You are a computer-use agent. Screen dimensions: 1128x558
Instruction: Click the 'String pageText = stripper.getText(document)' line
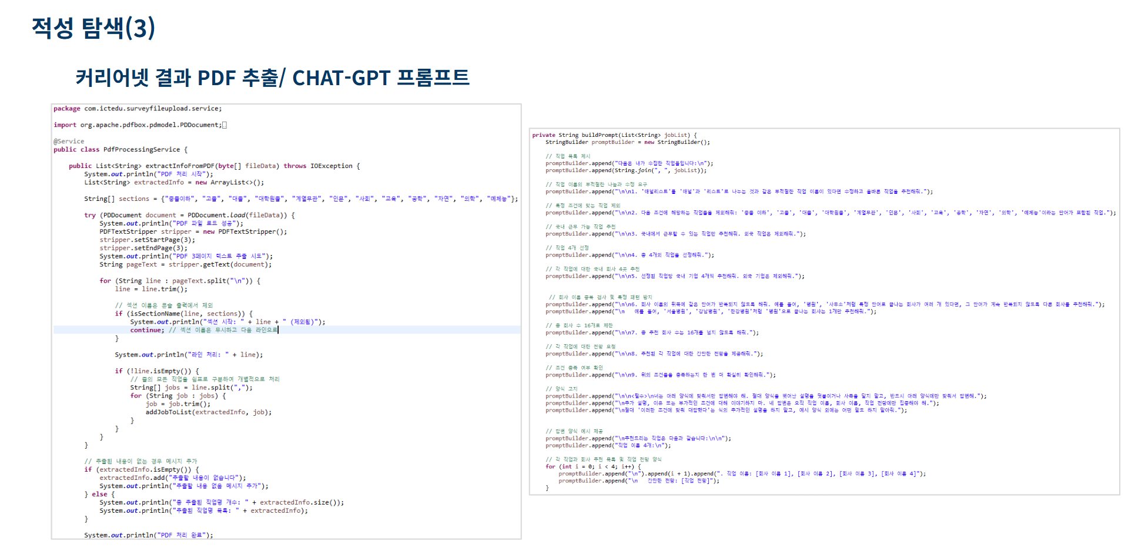click(x=185, y=265)
